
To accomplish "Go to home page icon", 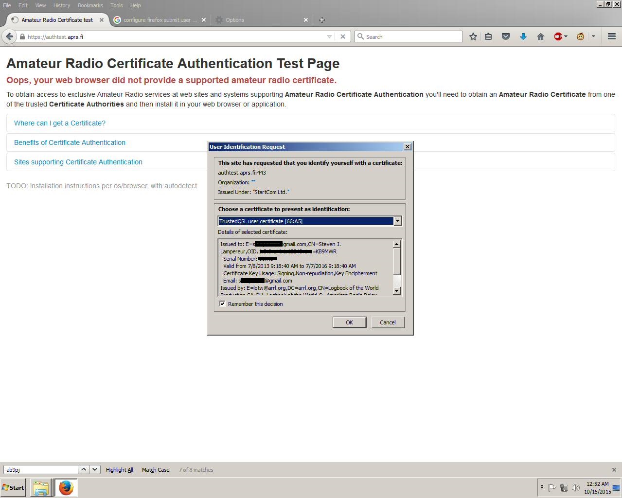I will pos(540,36).
